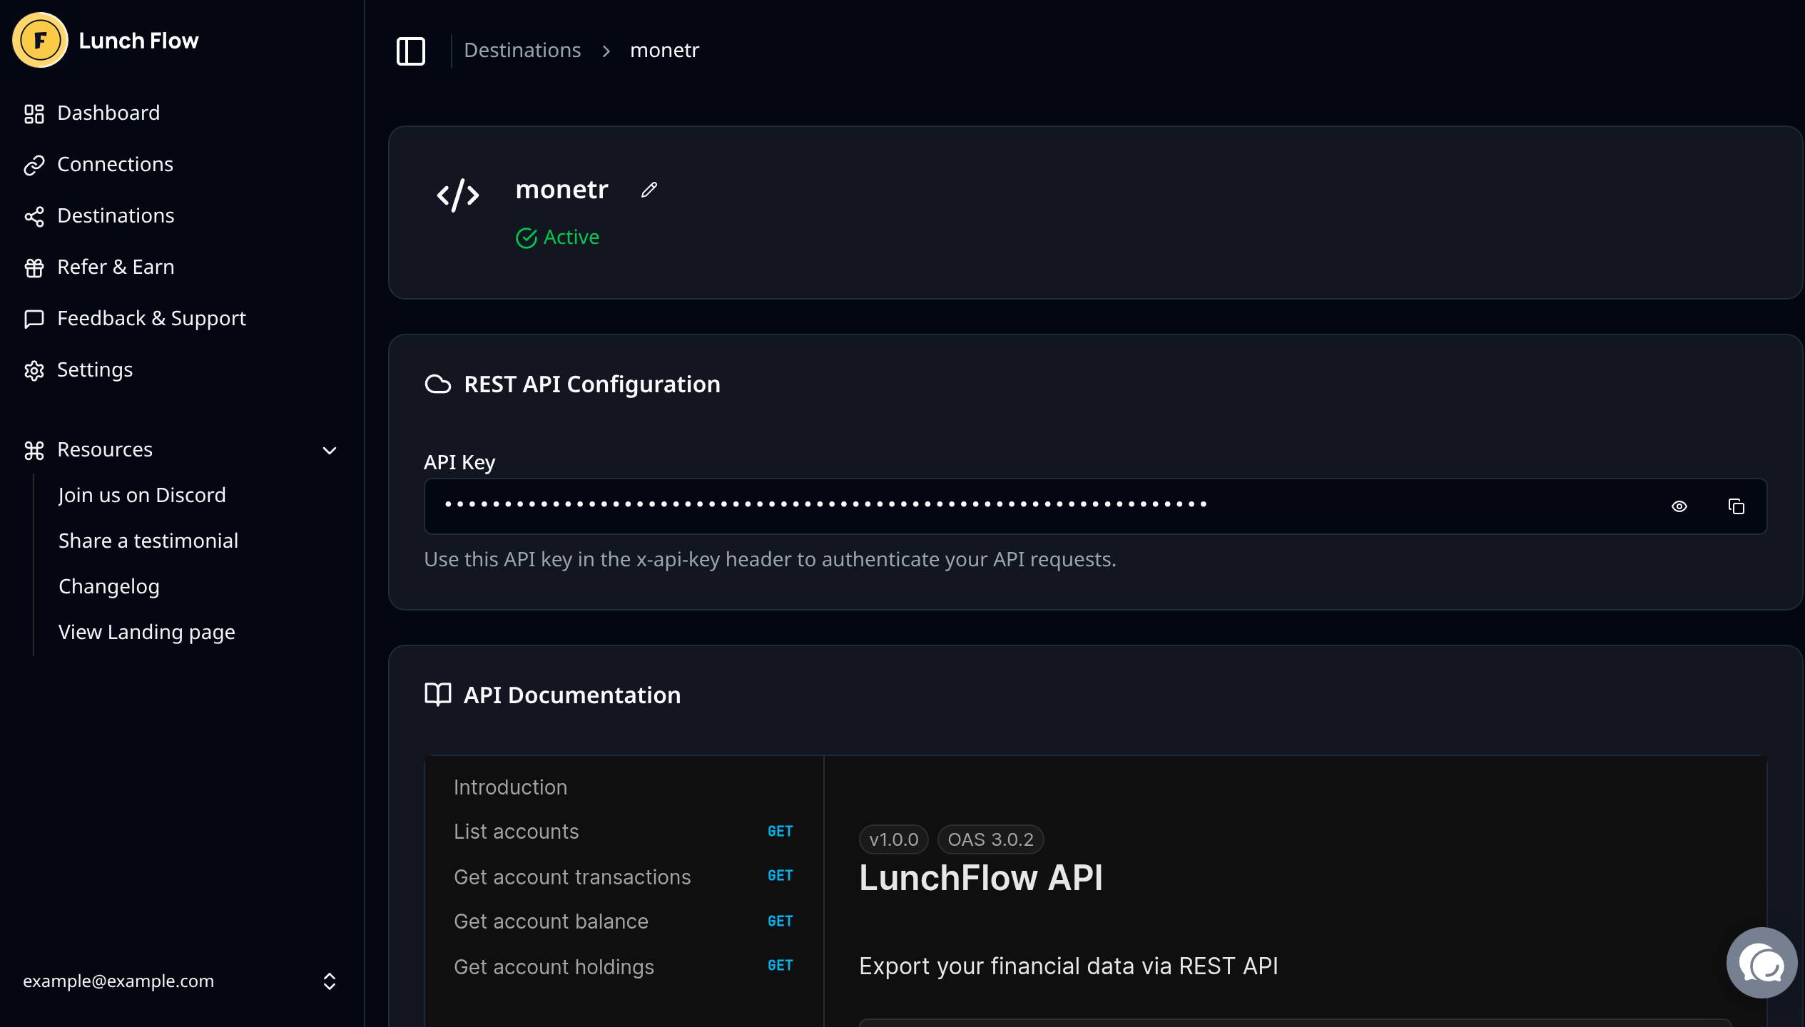Open Destinations in the sidebar
1805x1027 pixels.
tap(116, 215)
